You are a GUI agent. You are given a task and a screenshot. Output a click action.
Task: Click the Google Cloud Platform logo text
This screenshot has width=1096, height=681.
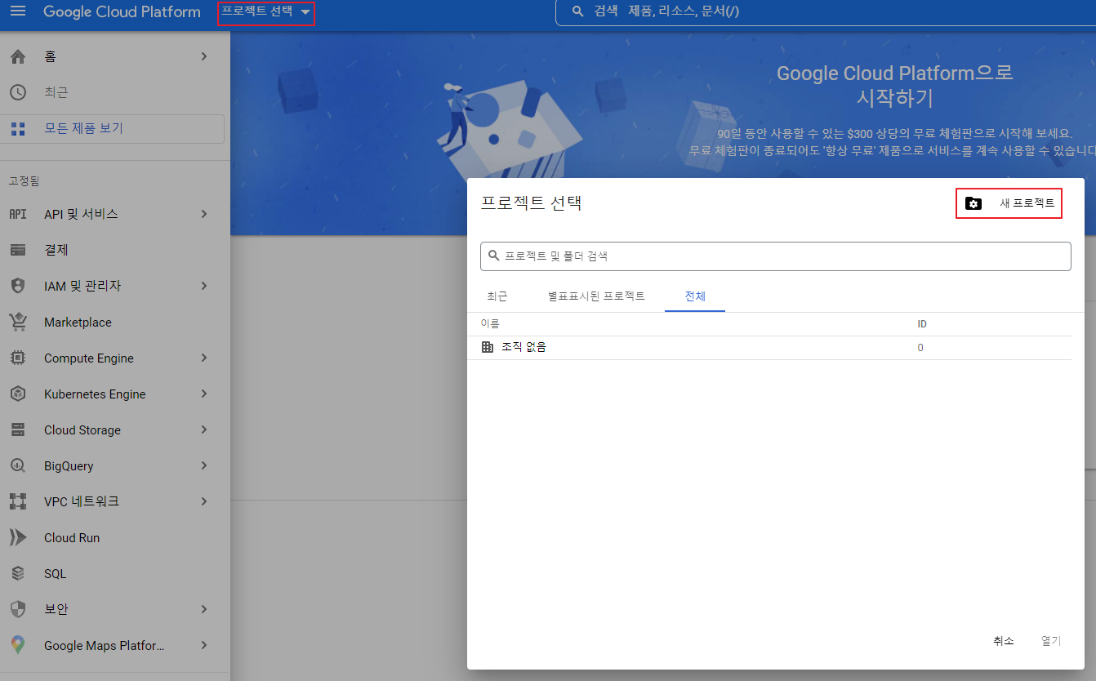122,12
